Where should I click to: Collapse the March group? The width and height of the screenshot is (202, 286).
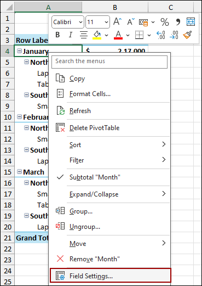pyautogui.click(x=19, y=171)
